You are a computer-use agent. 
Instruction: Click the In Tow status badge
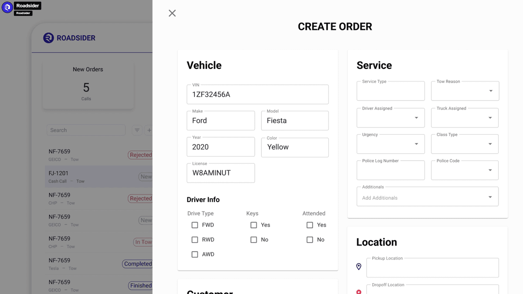143,242
